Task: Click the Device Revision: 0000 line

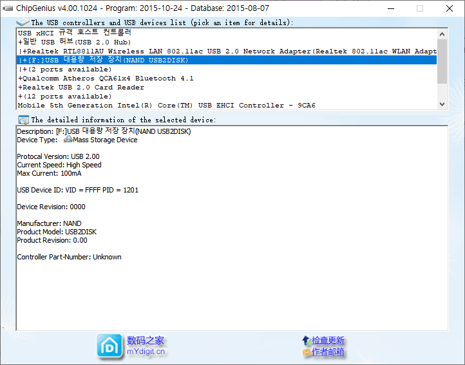Action: click(x=51, y=207)
